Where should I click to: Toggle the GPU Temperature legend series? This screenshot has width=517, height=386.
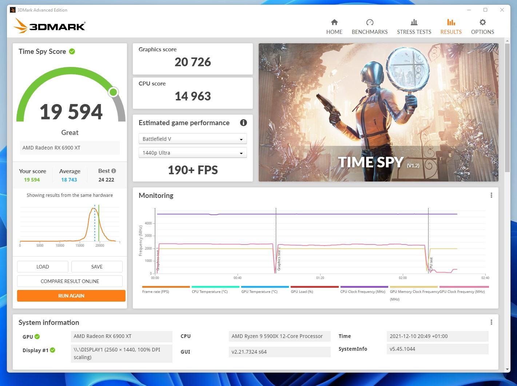click(265, 290)
